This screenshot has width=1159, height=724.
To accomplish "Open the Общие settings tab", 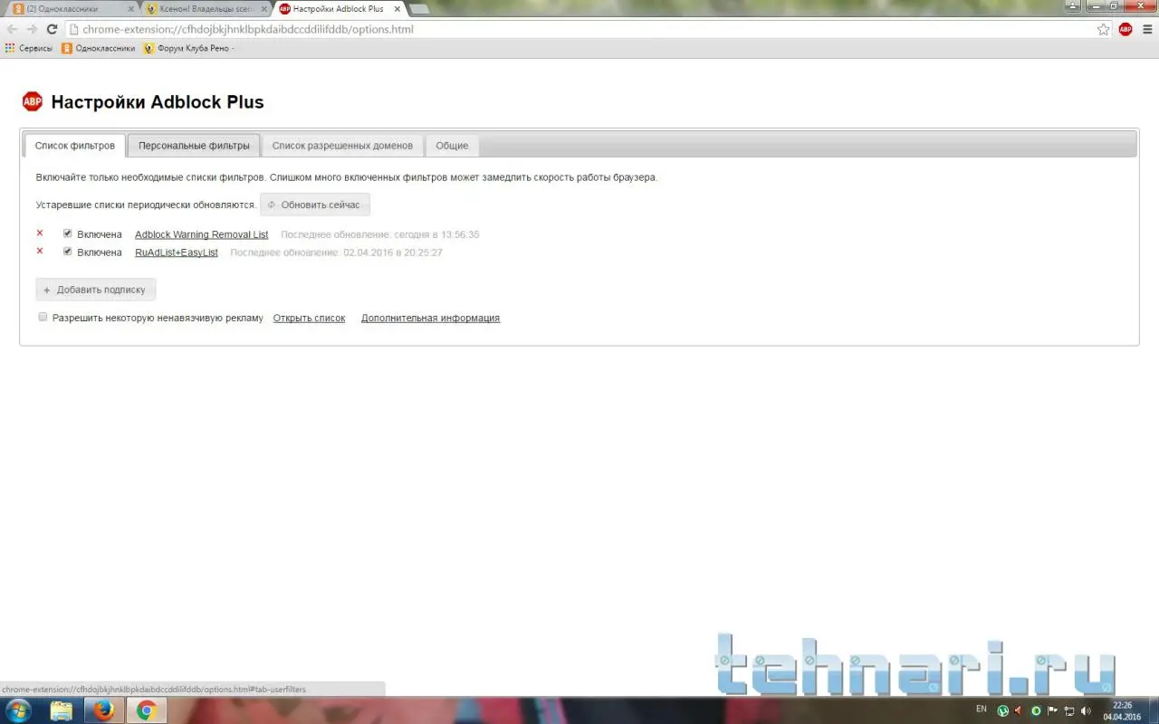I will coord(452,146).
